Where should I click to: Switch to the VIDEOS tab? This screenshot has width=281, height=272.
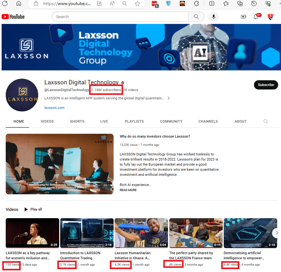pos(47,121)
